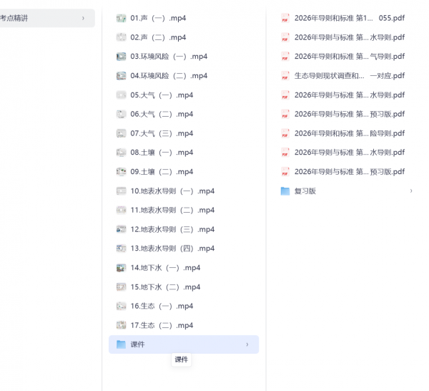Image resolution: width=429 pixels, height=391 pixels.
Task: Click the PDF icon for the 气导则.pdf file
Action: [285, 57]
